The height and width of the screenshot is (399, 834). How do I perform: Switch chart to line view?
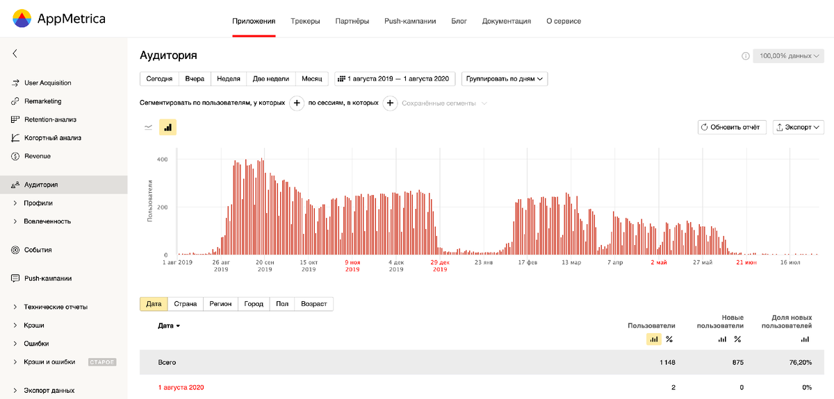[x=148, y=127]
